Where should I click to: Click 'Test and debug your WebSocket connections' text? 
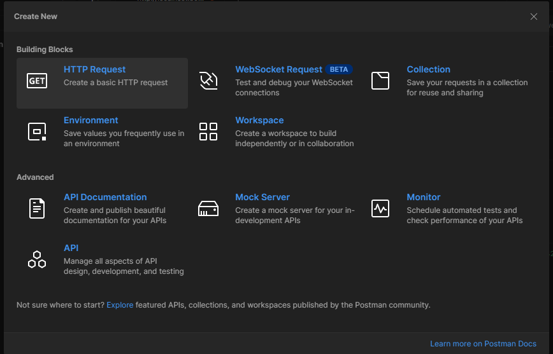point(294,88)
